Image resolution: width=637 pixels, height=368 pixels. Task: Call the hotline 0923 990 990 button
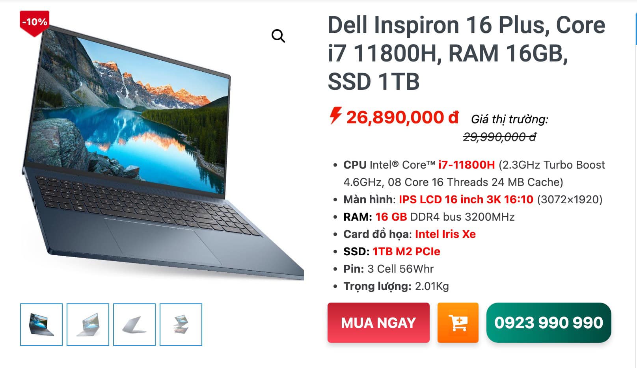549,323
